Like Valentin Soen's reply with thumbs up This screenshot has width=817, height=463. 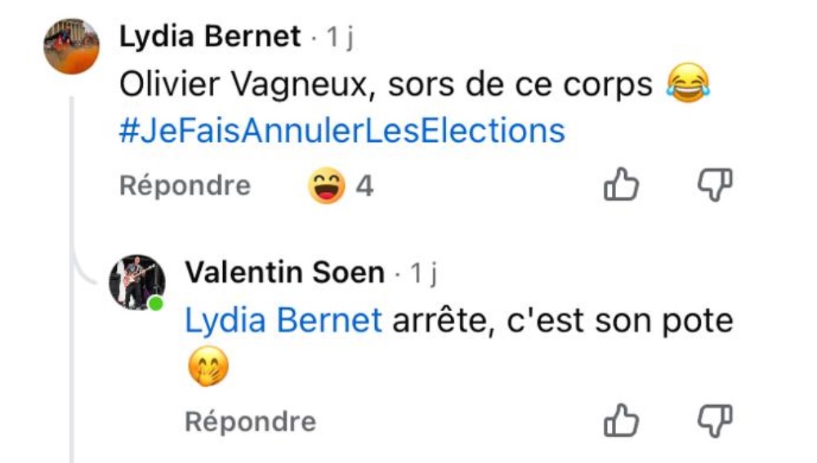621,421
